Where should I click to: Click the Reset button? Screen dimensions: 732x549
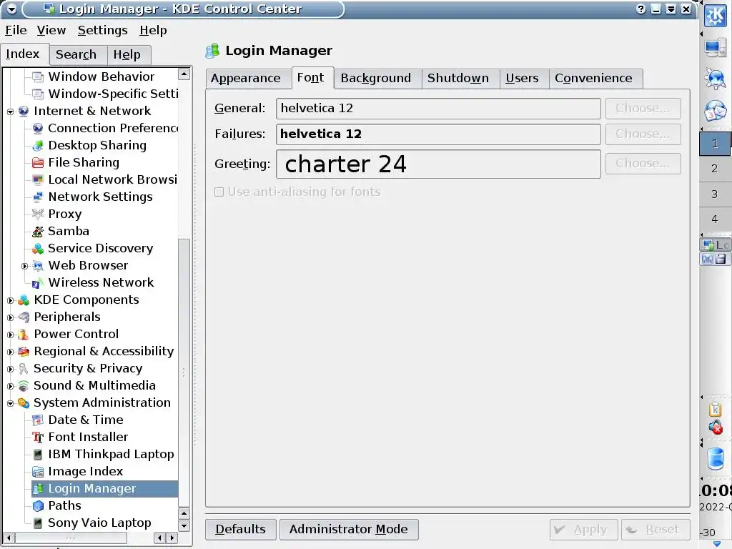coord(656,530)
